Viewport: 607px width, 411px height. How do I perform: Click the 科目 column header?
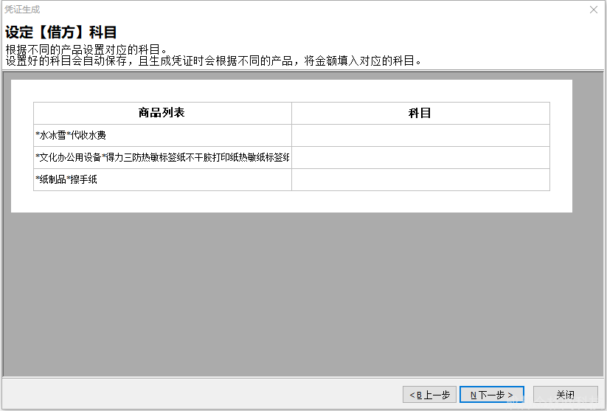pos(420,113)
